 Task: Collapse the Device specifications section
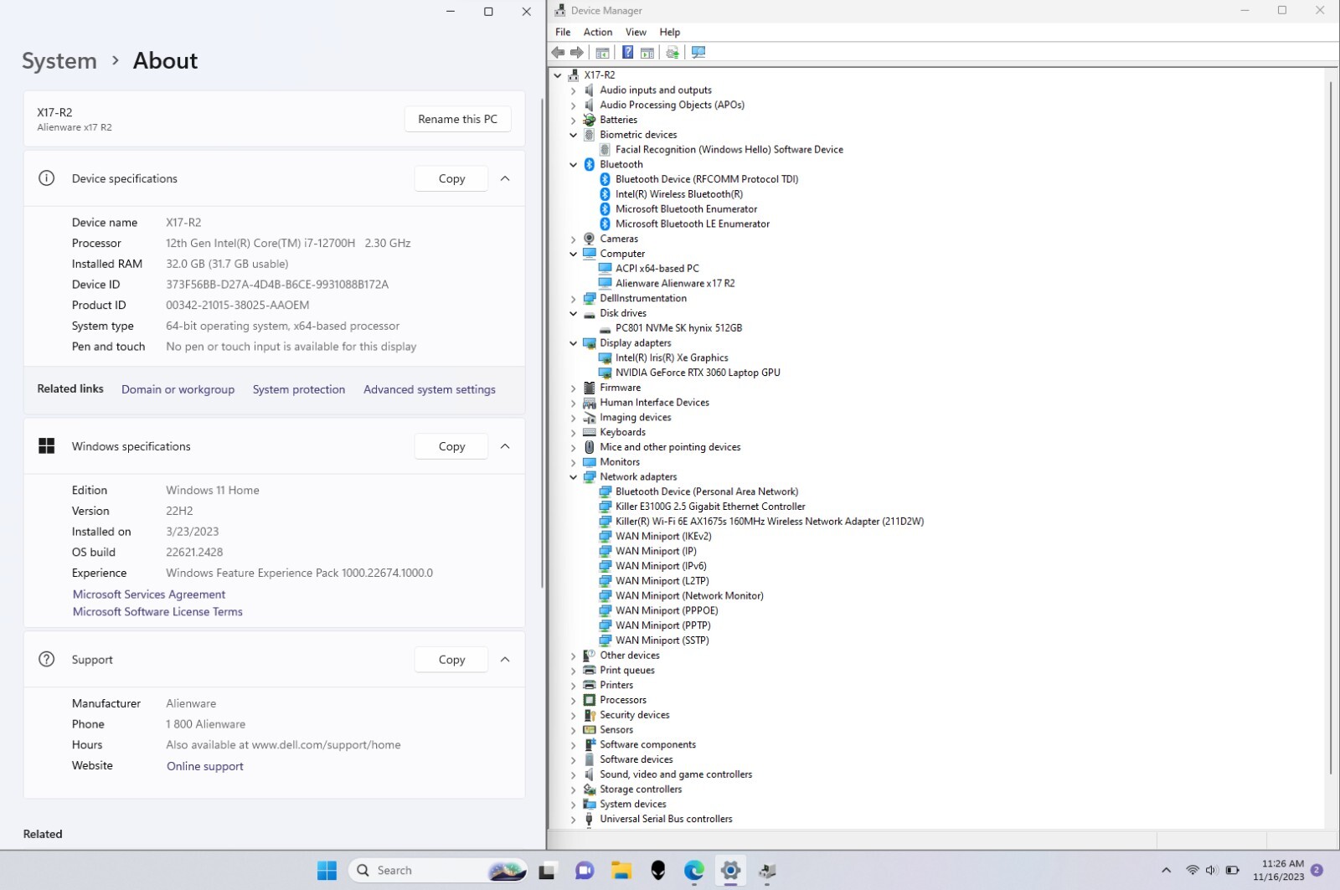coord(505,178)
